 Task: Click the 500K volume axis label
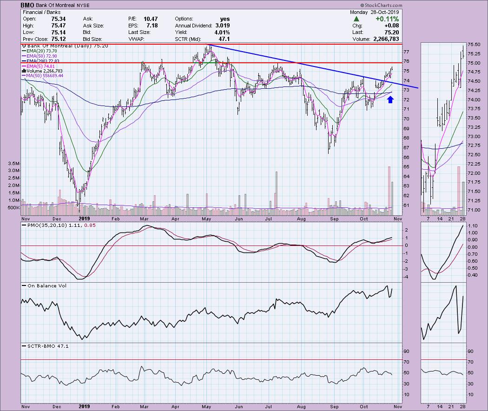click(x=14, y=208)
